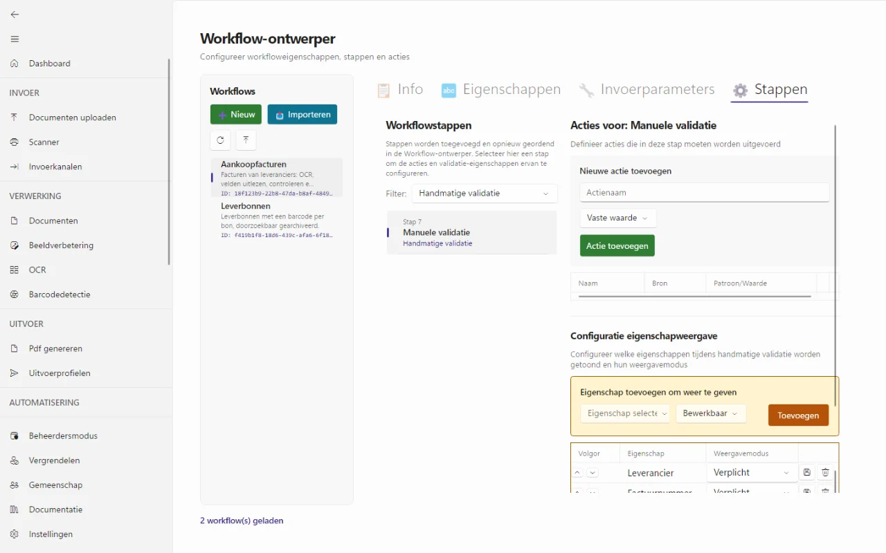Select the Stappen tab

click(770, 90)
